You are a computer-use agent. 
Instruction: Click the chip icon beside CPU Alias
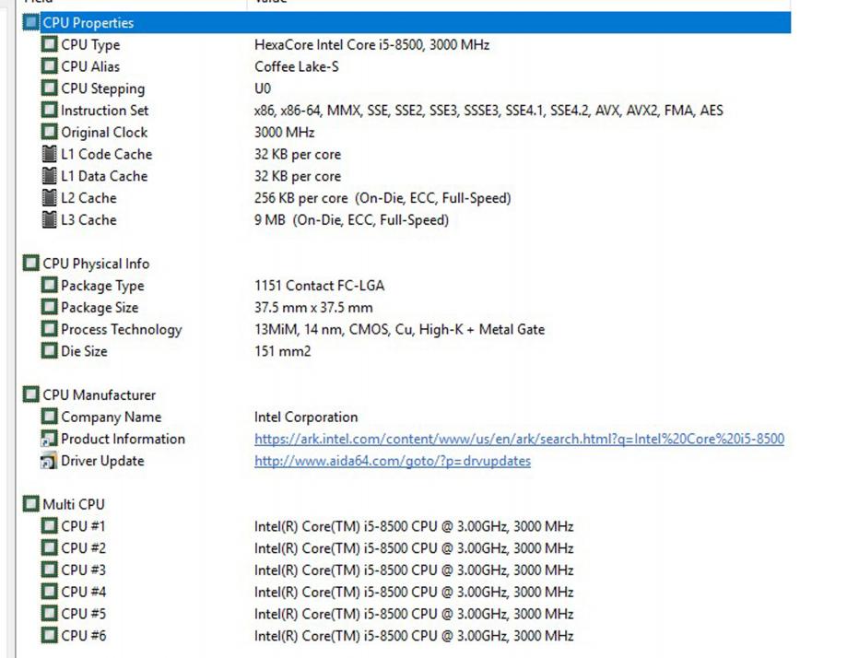[49, 66]
